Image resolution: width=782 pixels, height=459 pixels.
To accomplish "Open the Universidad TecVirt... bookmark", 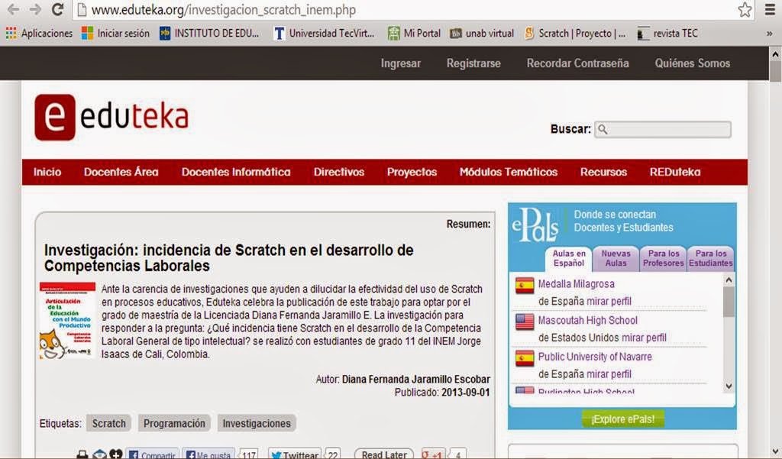I will (324, 34).
